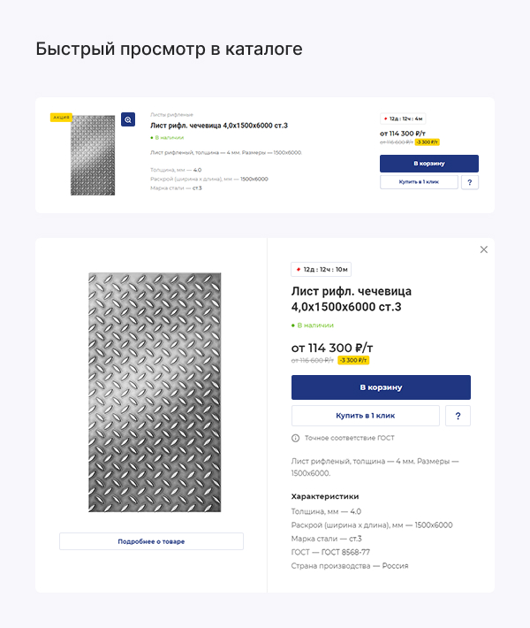Screen dimensions: 530x628
Task: Click 'Купить в 1 клик' in catalog card
Action: click(420, 182)
